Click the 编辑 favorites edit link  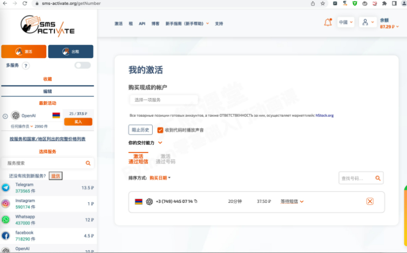click(x=48, y=92)
